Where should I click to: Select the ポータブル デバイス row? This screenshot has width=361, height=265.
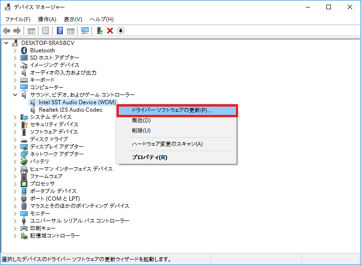(x=53, y=191)
